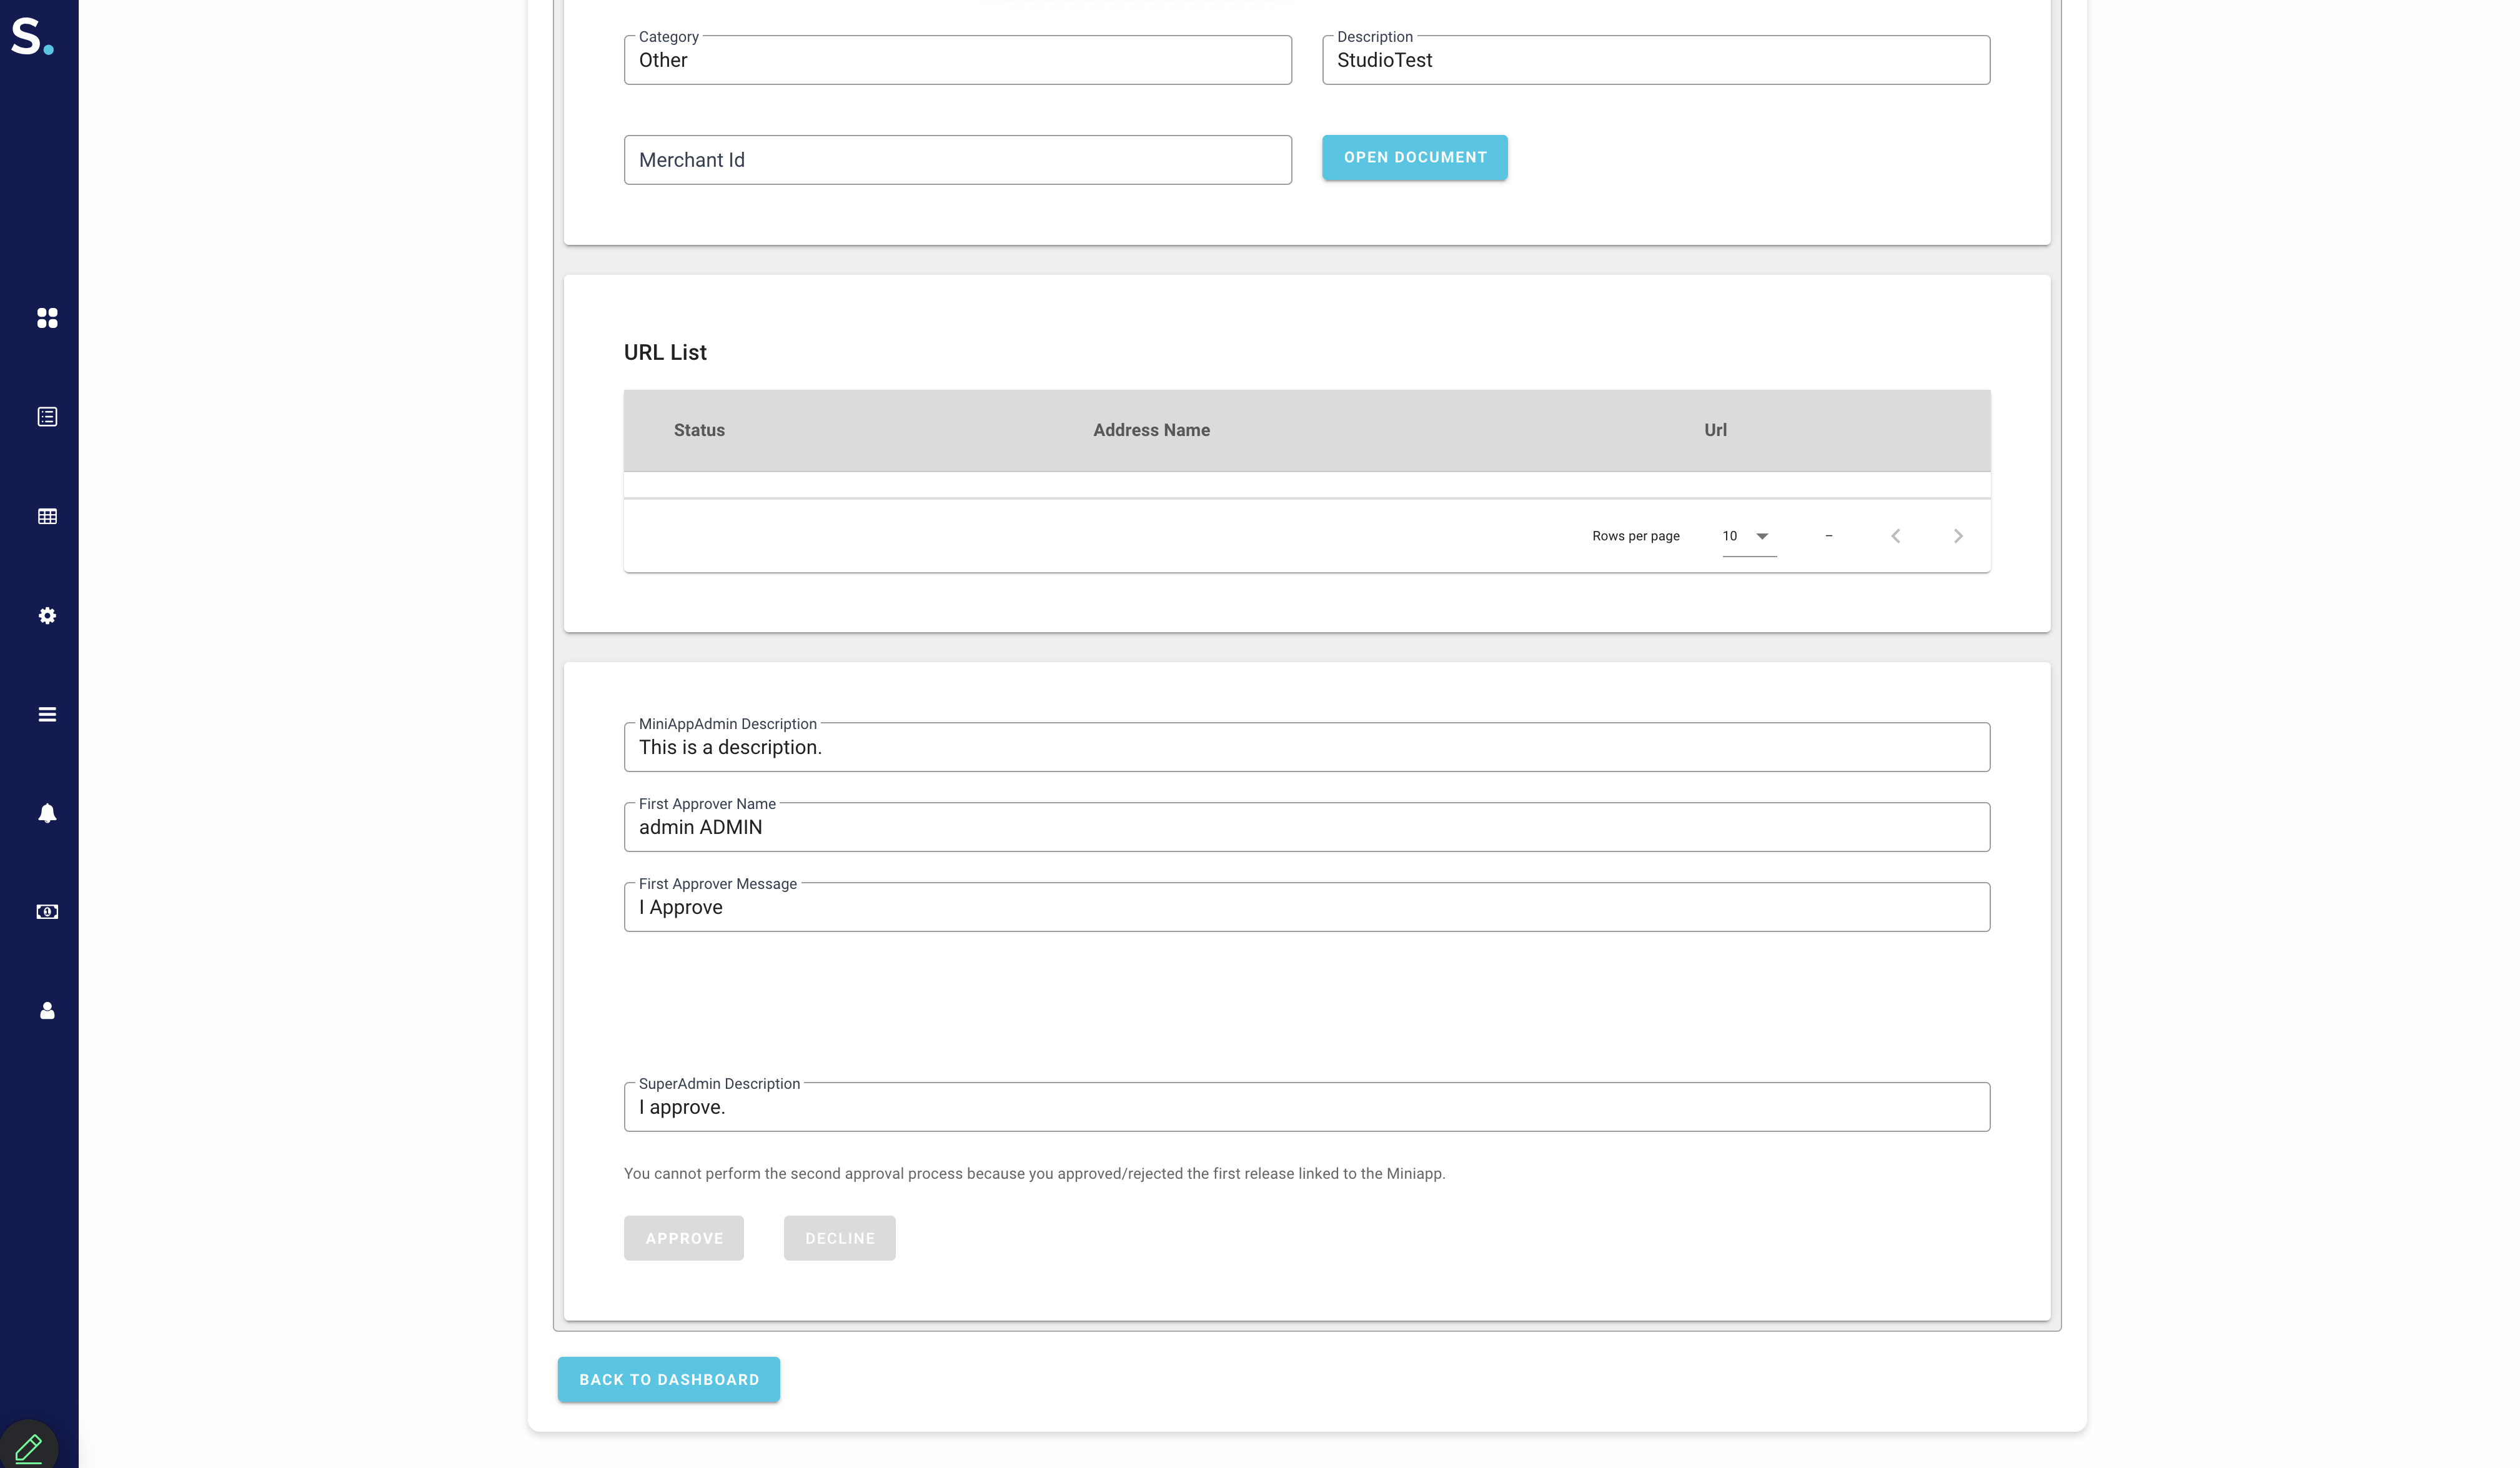Click the Category field showing Other
Viewport: 2520px width, 1468px height.
[x=957, y=60]
